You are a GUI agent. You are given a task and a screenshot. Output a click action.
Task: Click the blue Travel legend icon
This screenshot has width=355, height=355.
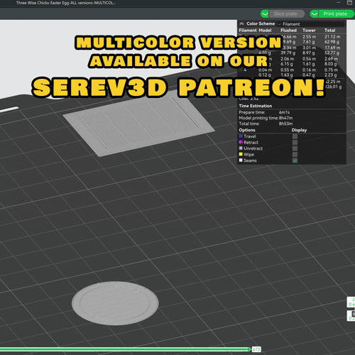(x=241, y=136)
